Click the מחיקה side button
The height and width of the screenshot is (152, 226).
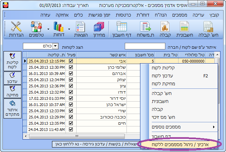tap(12, 92)
